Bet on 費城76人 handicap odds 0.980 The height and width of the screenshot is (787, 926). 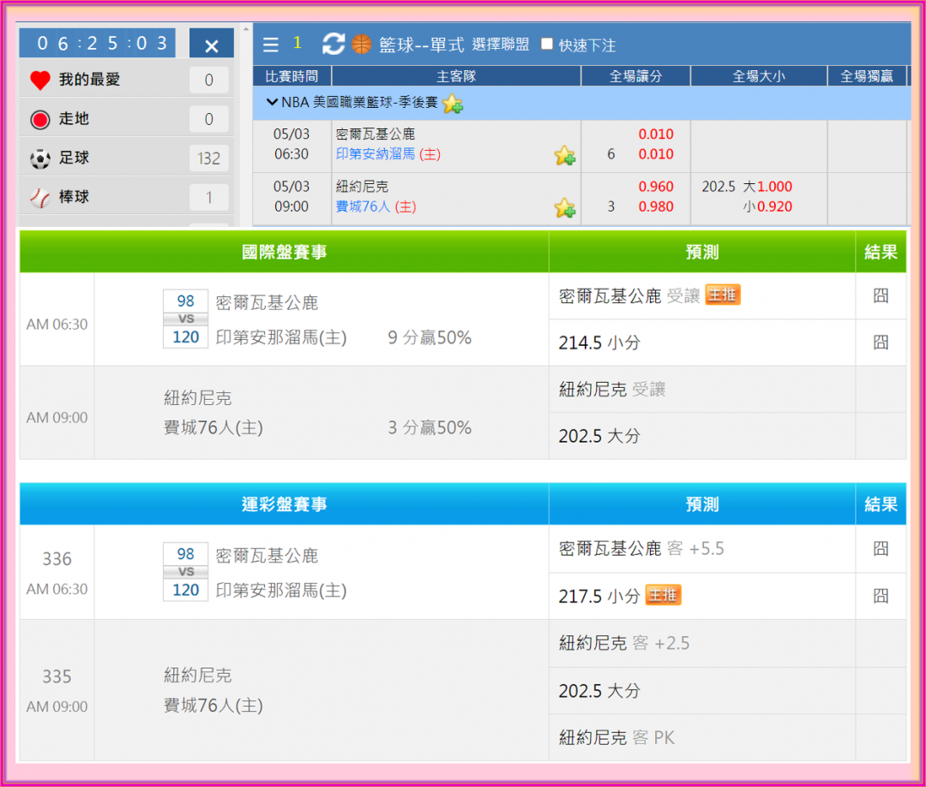pos(656,206)
